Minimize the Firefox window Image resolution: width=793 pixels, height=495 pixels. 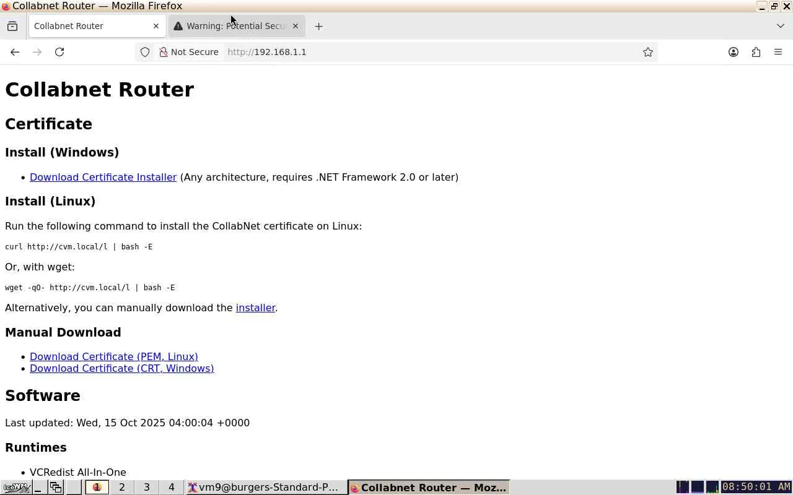(x=762, y=6)
